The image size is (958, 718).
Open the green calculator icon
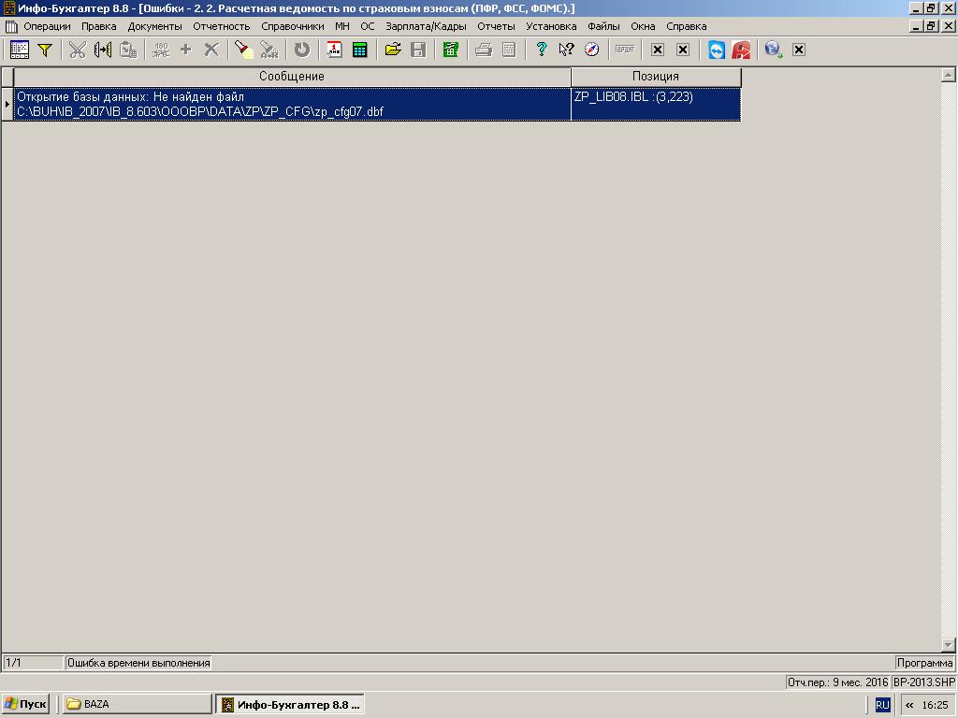pyautogui.click(x=360, y=50)
